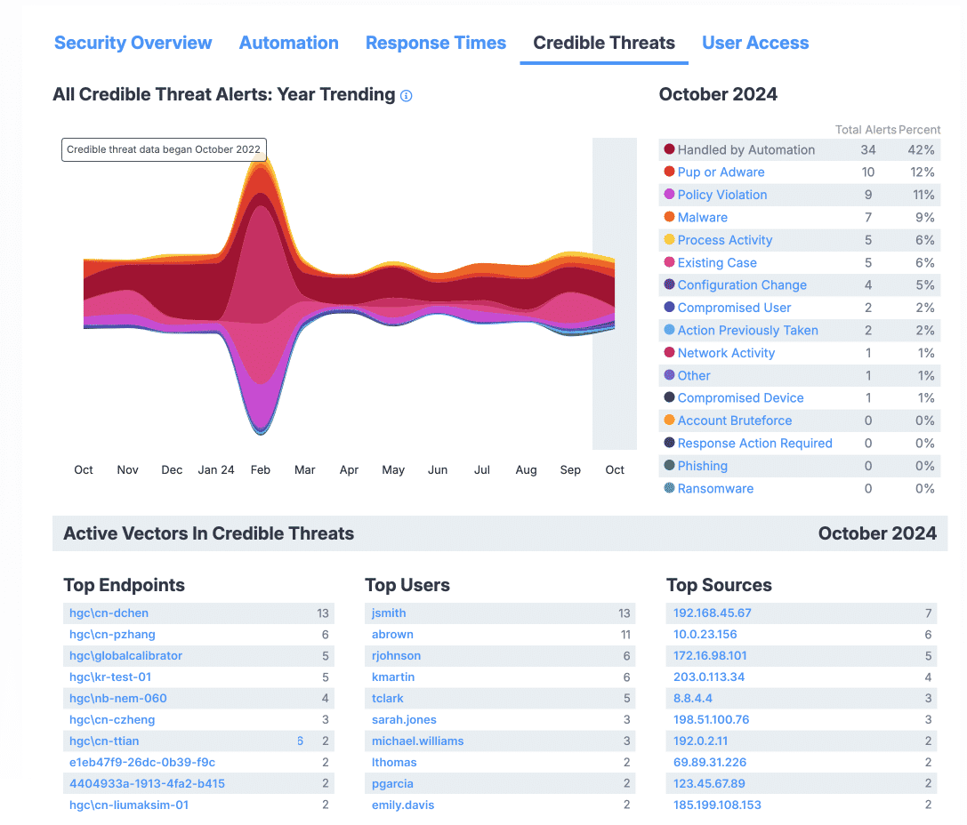
Task: Open the User Access tab
Action: click(755, 43)
